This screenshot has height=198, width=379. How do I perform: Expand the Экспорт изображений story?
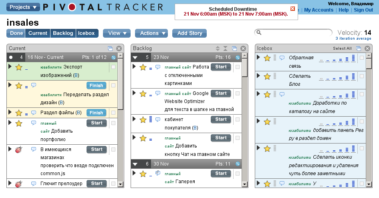click(10, 66)
